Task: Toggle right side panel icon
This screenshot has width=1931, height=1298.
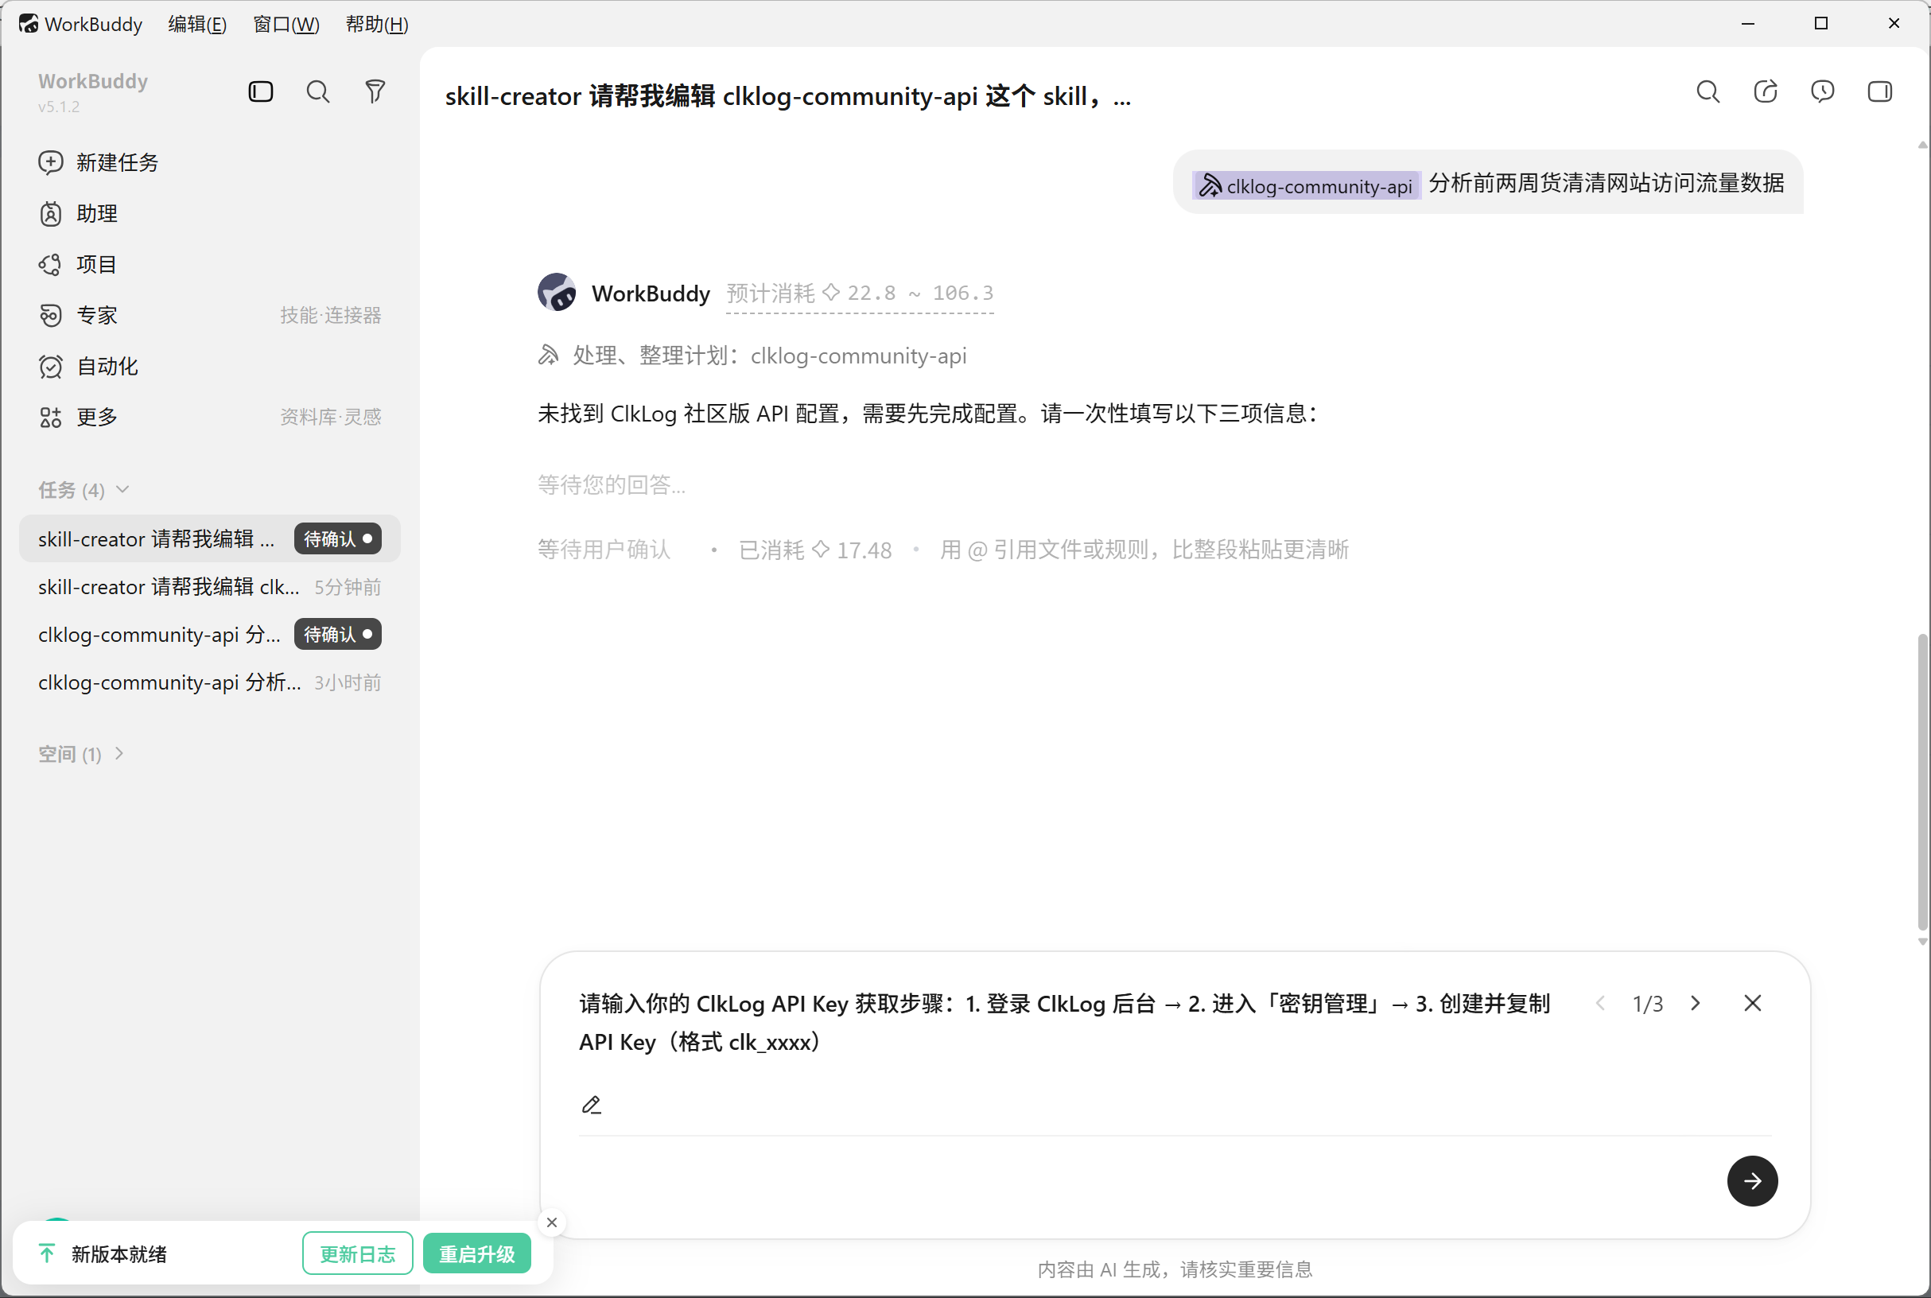Action: pos(1879,91)
